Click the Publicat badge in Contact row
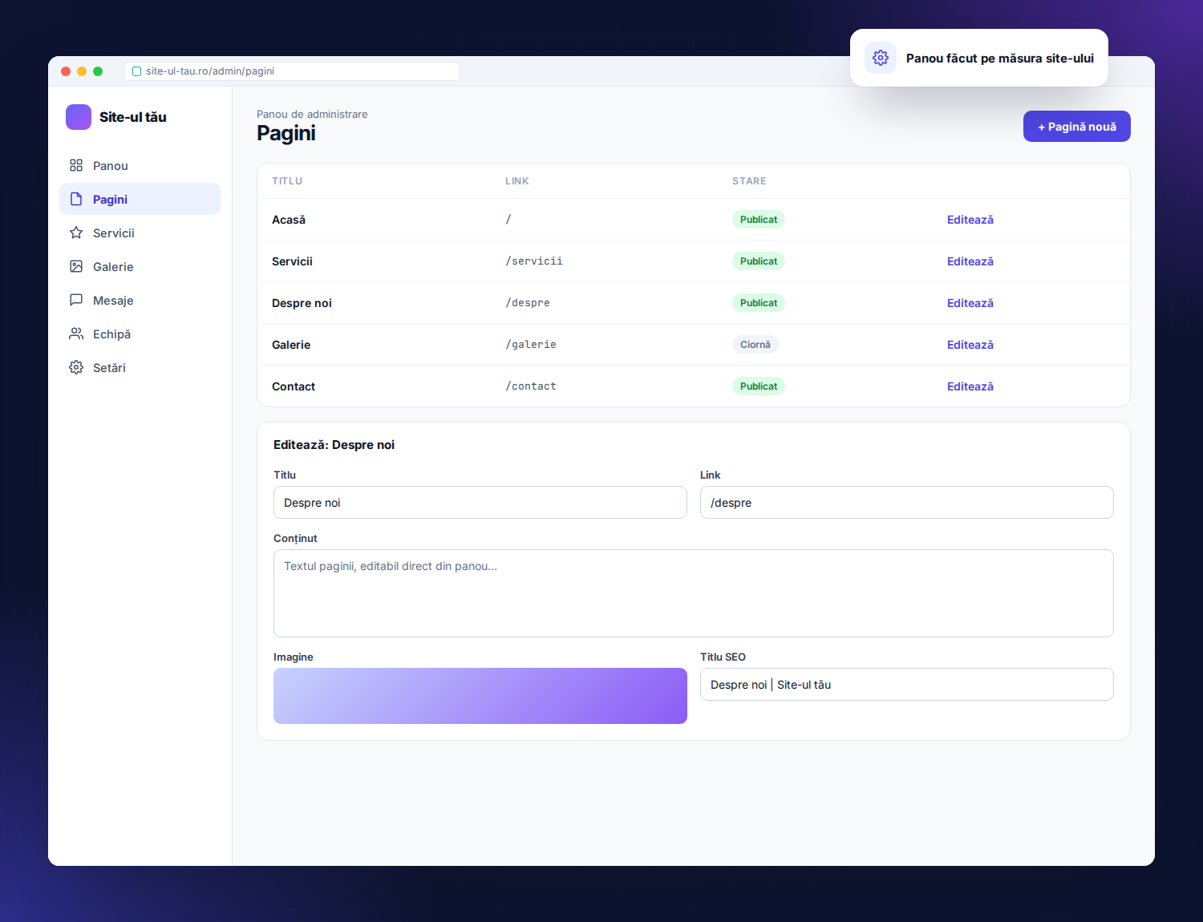 point(758,386)
